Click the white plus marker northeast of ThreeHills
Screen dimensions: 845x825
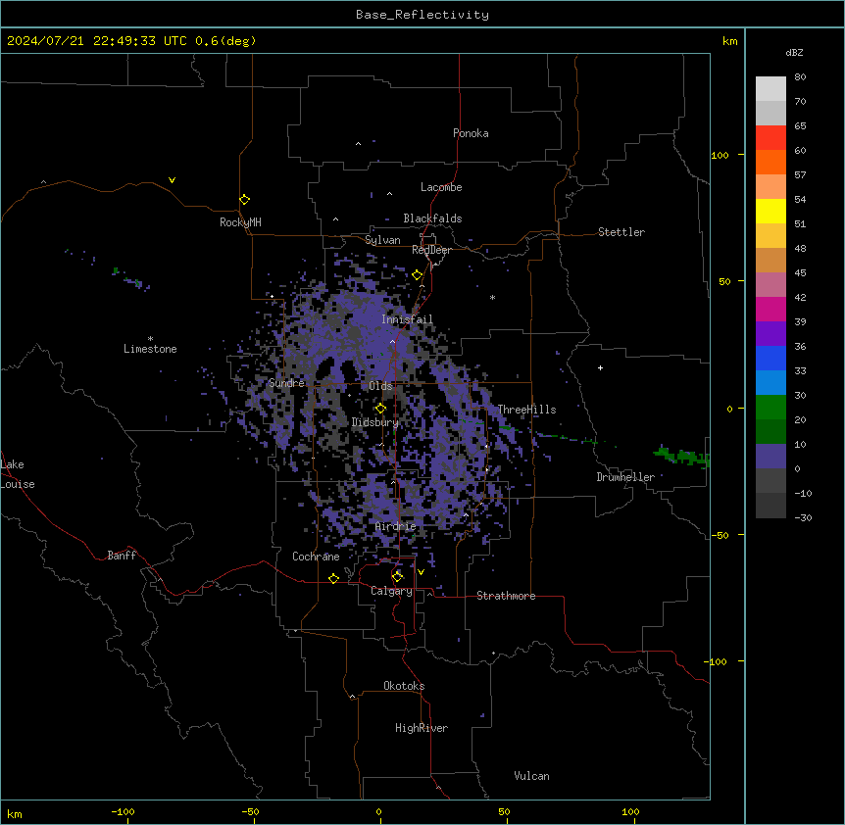[600, 367]
